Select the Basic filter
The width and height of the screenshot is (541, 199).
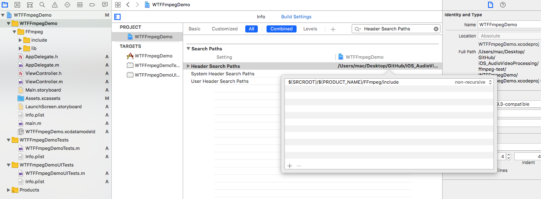click(x=194, y=29)
